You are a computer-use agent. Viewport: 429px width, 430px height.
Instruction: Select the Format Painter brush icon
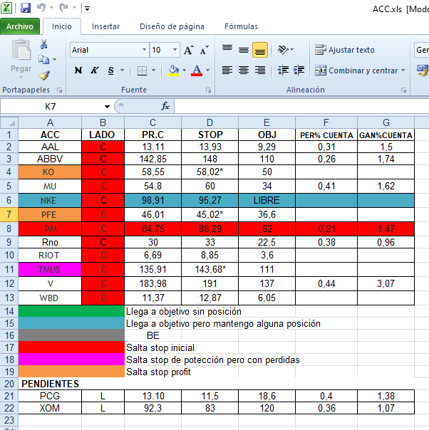click(x=44, y=75)
